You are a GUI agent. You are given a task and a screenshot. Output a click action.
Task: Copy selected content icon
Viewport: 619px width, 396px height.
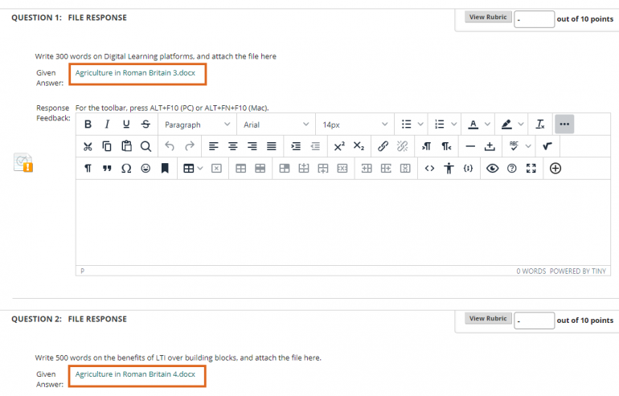[x=107, y=147]
